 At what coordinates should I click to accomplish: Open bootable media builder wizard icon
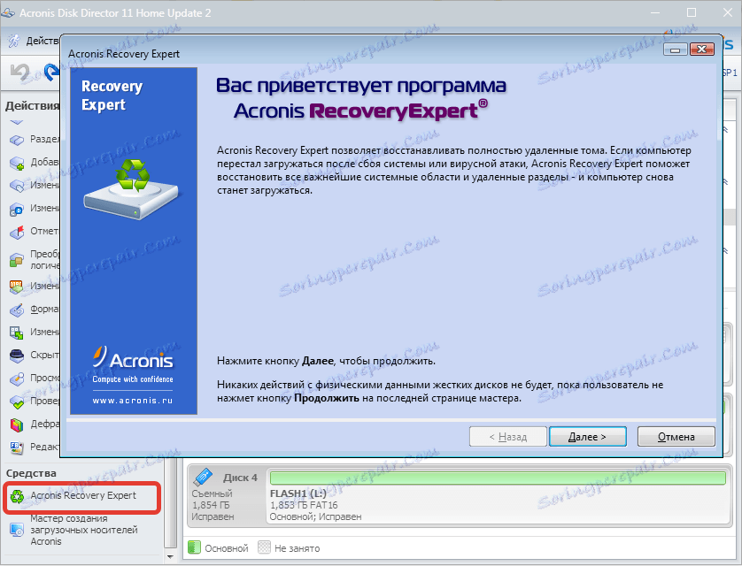click(17, 530)
